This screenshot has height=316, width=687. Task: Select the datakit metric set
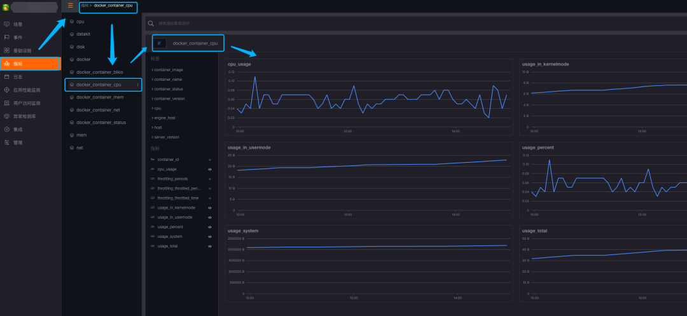pyautogui.click(x=83, y=34)
